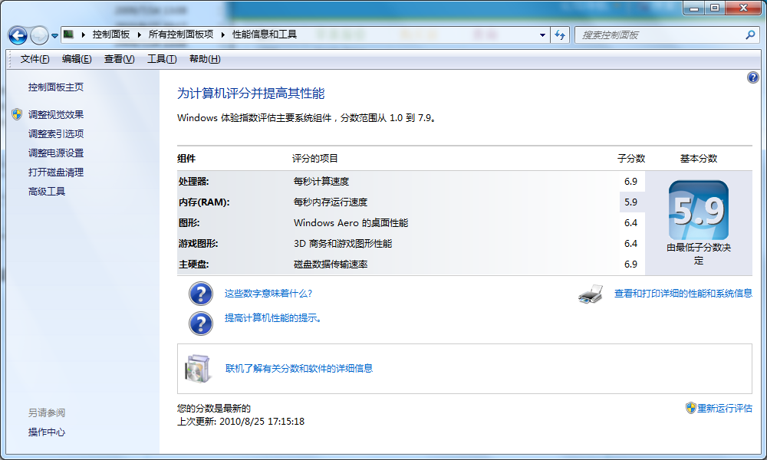Viewport: 767px width, 460px height.
Task: Click the 上次更新 timestamp text
Action: coord(241,422)
